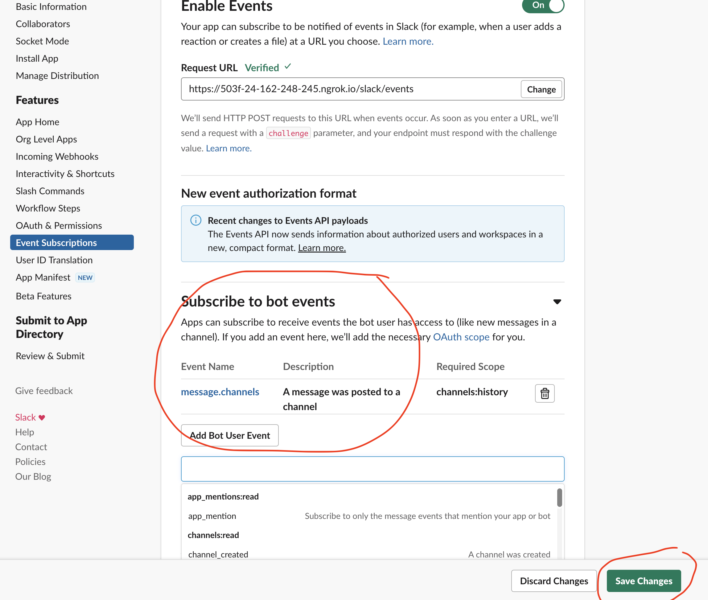Click the app_mentions:read group header

pyautogui.click(x=223, y=497)
